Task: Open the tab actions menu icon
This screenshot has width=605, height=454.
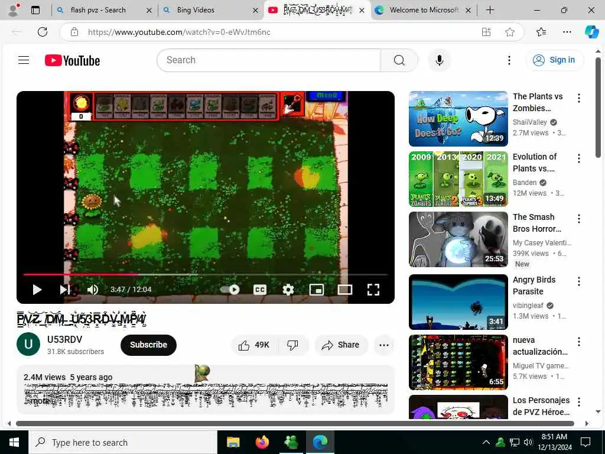Action: point(35,10)
